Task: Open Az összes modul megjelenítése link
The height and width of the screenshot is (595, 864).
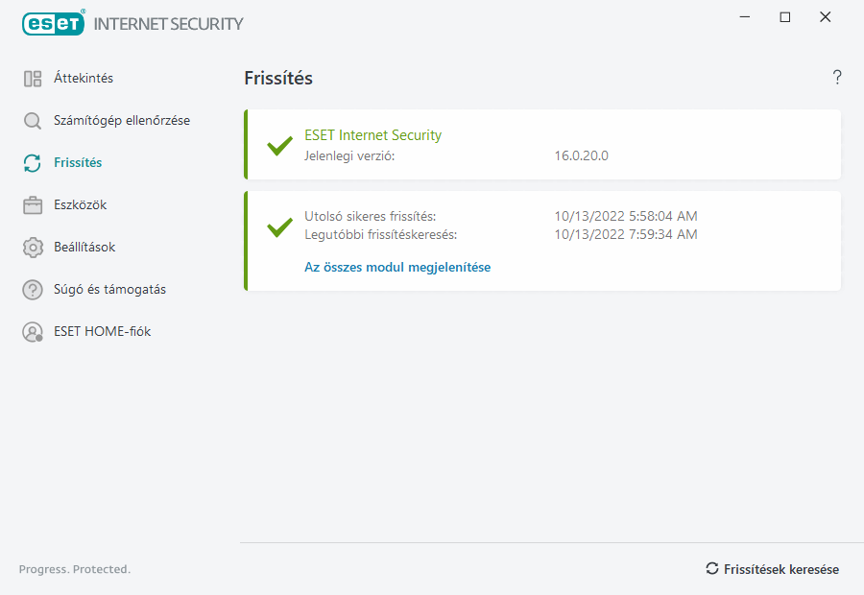Action: click(397, 268)
